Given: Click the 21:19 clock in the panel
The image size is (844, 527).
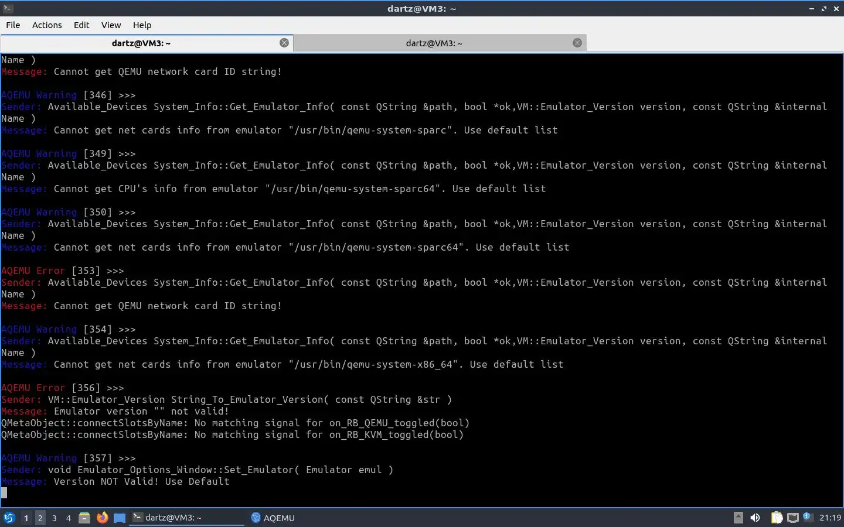Looking at the screenshot, I should tap(830, 518).
